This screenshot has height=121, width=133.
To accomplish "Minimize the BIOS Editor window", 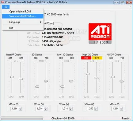I will (x=116, y=2).
